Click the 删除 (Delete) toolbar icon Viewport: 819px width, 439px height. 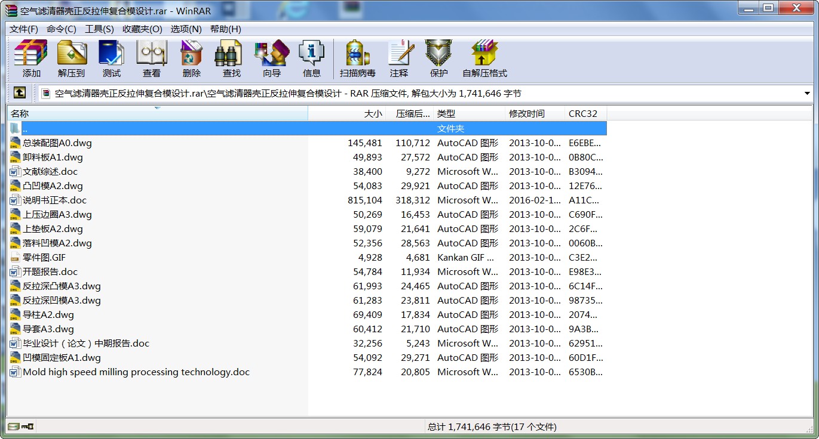tap(192, 58)
